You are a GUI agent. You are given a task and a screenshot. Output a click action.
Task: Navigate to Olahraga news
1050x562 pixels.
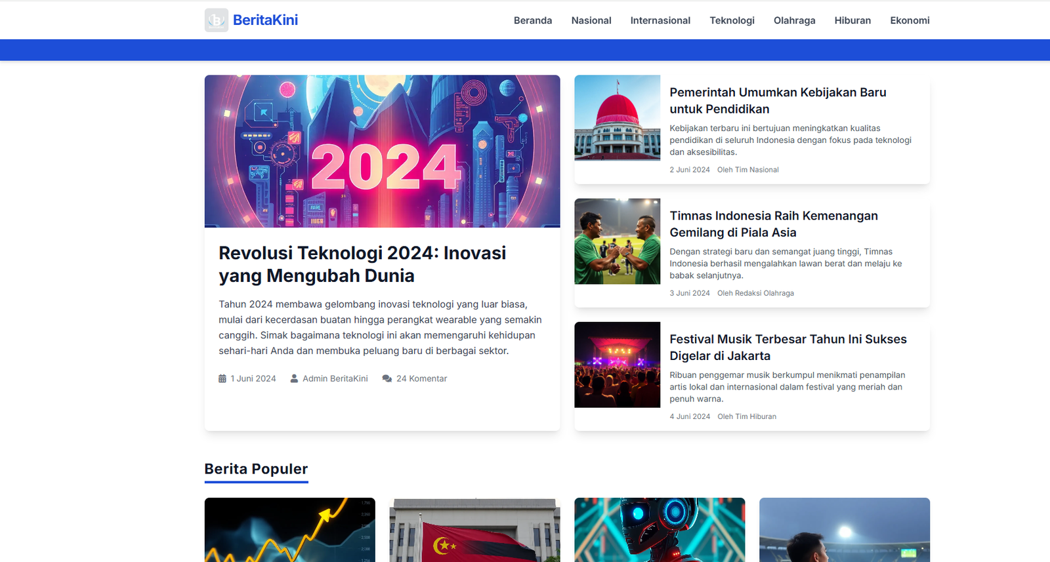click(795, 20)
